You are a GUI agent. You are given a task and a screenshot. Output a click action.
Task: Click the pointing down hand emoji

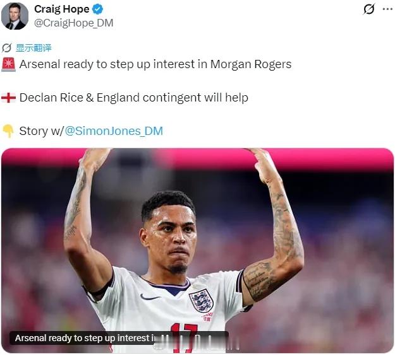tap(8, 131)
